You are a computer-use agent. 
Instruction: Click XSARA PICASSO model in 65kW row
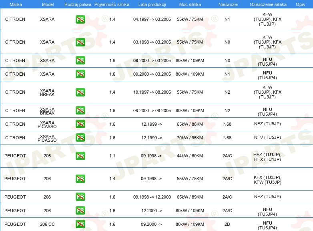[47, 125]
